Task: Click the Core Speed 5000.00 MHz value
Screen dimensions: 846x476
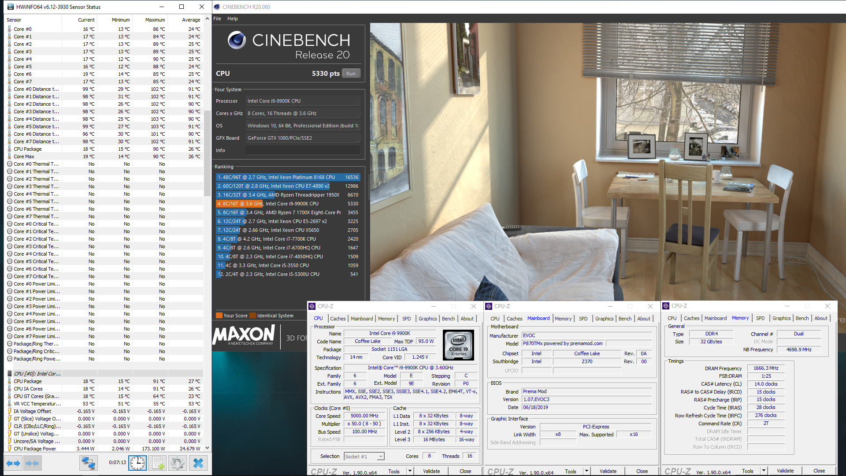Action: (364, 416)
